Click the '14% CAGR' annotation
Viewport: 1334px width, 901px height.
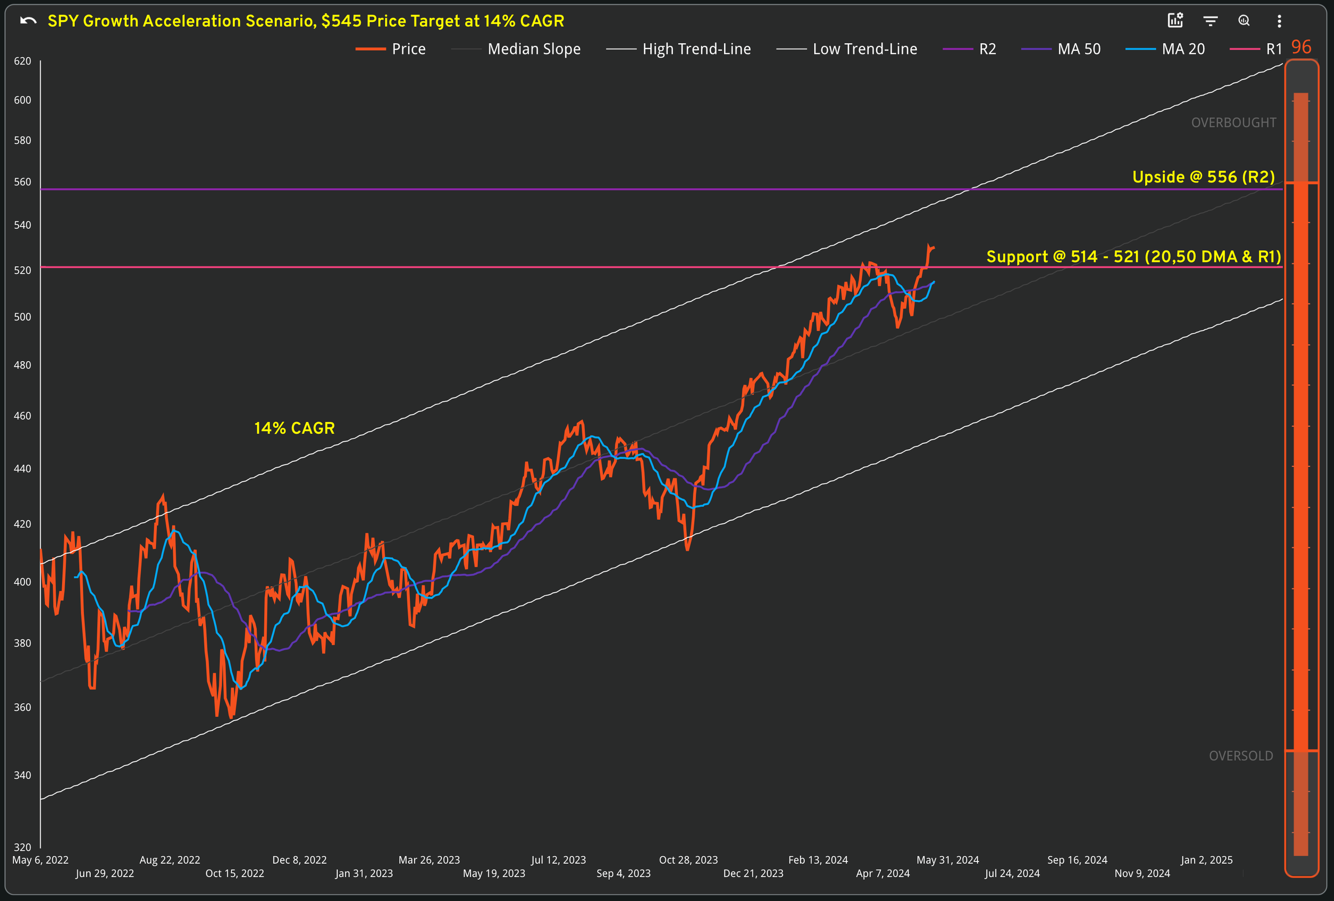click(295, 428)
